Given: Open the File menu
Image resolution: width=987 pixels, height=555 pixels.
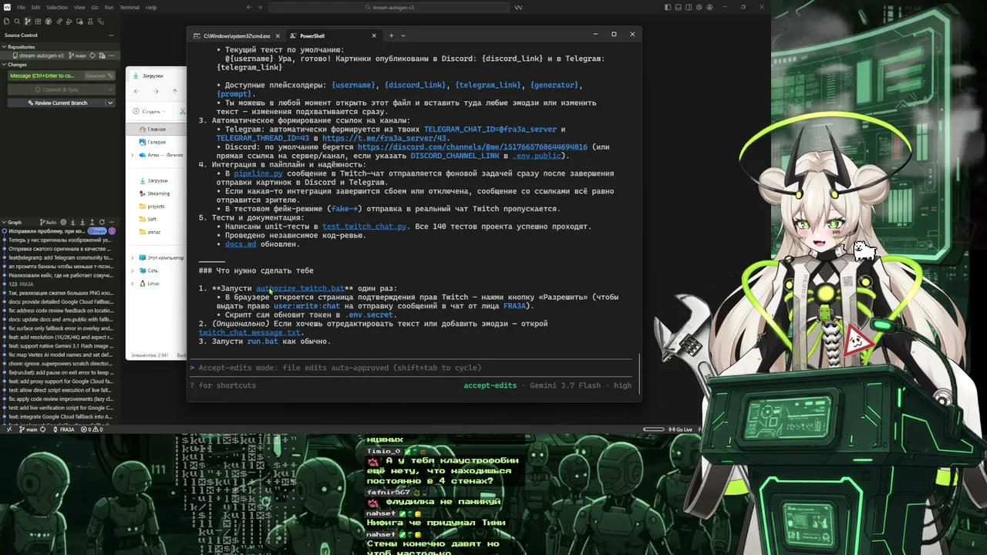Looking at the screenshot, I should coord(21,7).
